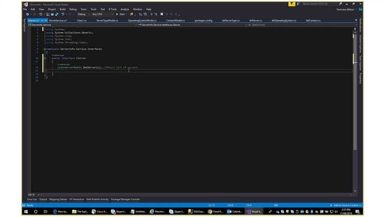Click the Undo arrow icon
Image resolution: width=385 pixels, height=217 pixels.
[63, 14]
